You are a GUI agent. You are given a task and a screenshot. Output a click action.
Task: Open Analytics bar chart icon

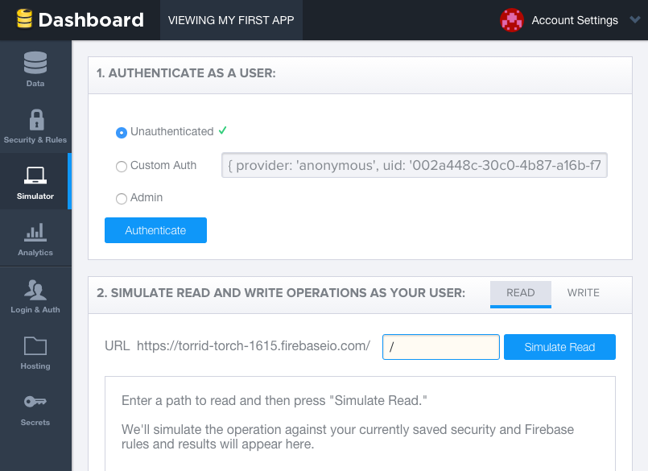(35, 232)
